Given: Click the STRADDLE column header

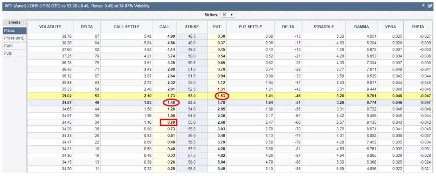Looking at the screenshot, I should [323, 27].
